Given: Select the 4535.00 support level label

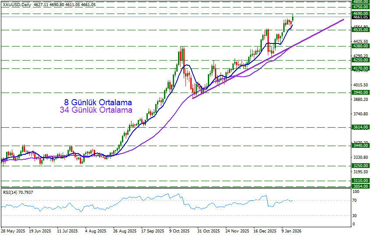Looking at the screenshot, I should click(x=360, y=30).
